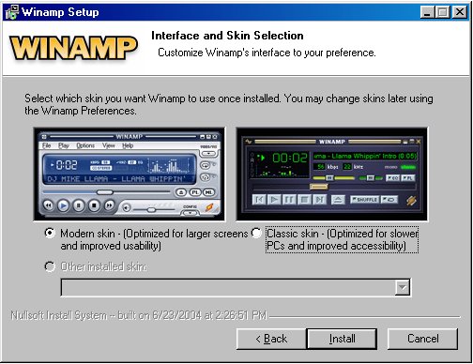Click Options menu in Modern skin preview

coord(85,145)
